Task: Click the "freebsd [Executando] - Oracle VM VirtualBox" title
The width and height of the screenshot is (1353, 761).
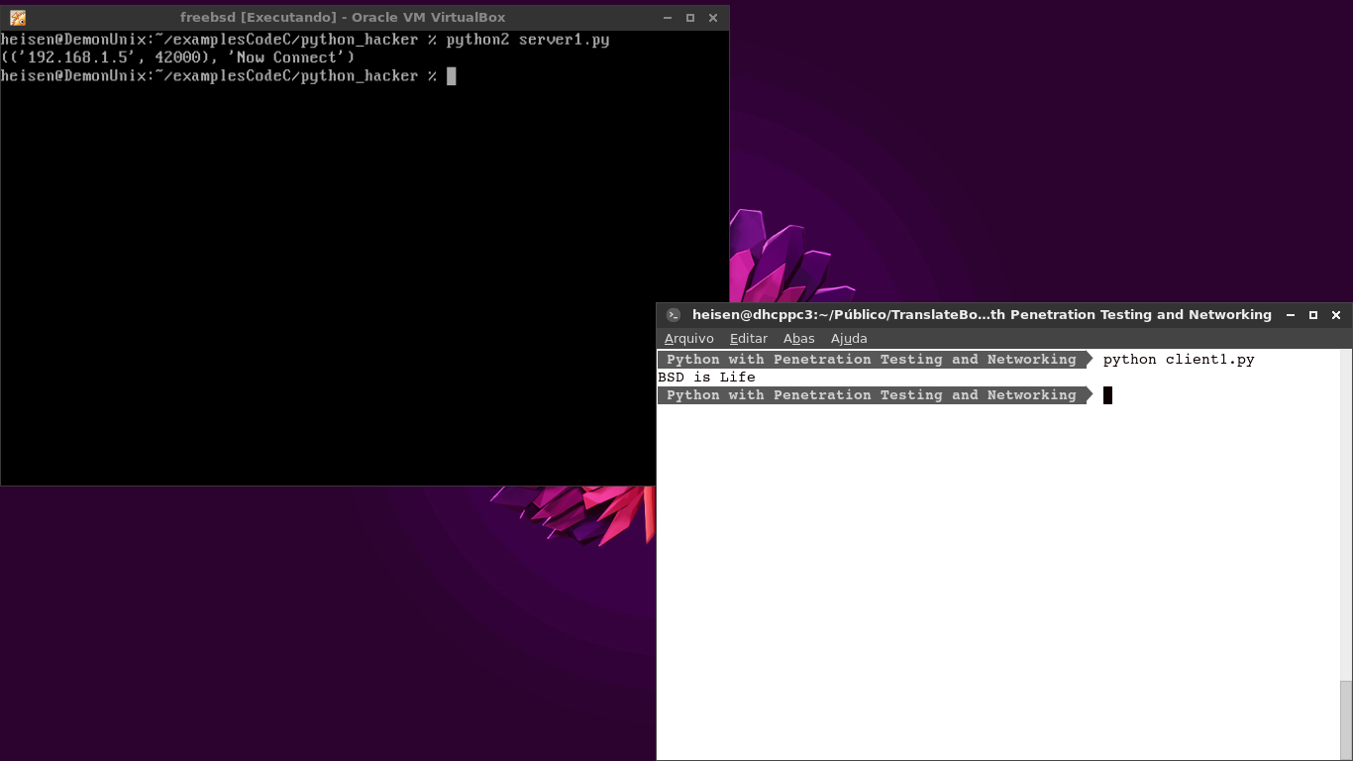Action: [x=343, y=18]
